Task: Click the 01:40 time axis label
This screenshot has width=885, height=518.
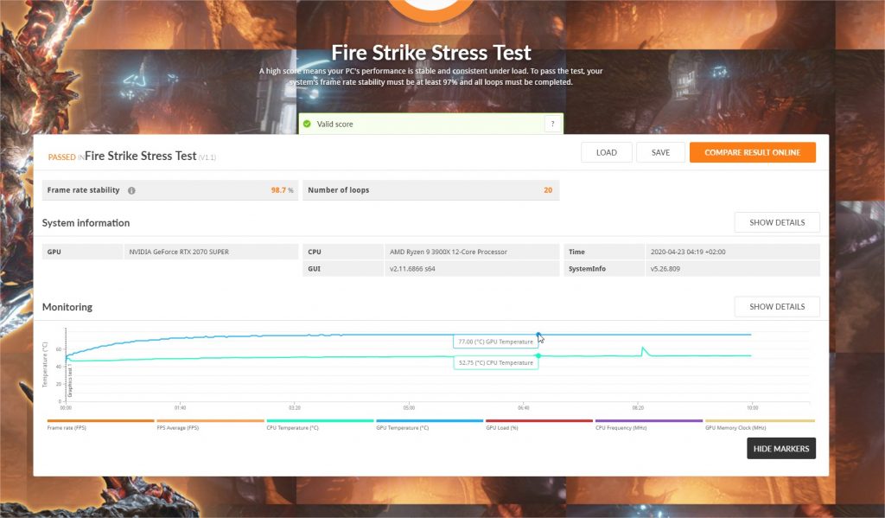Action: (x=180, y=408)
